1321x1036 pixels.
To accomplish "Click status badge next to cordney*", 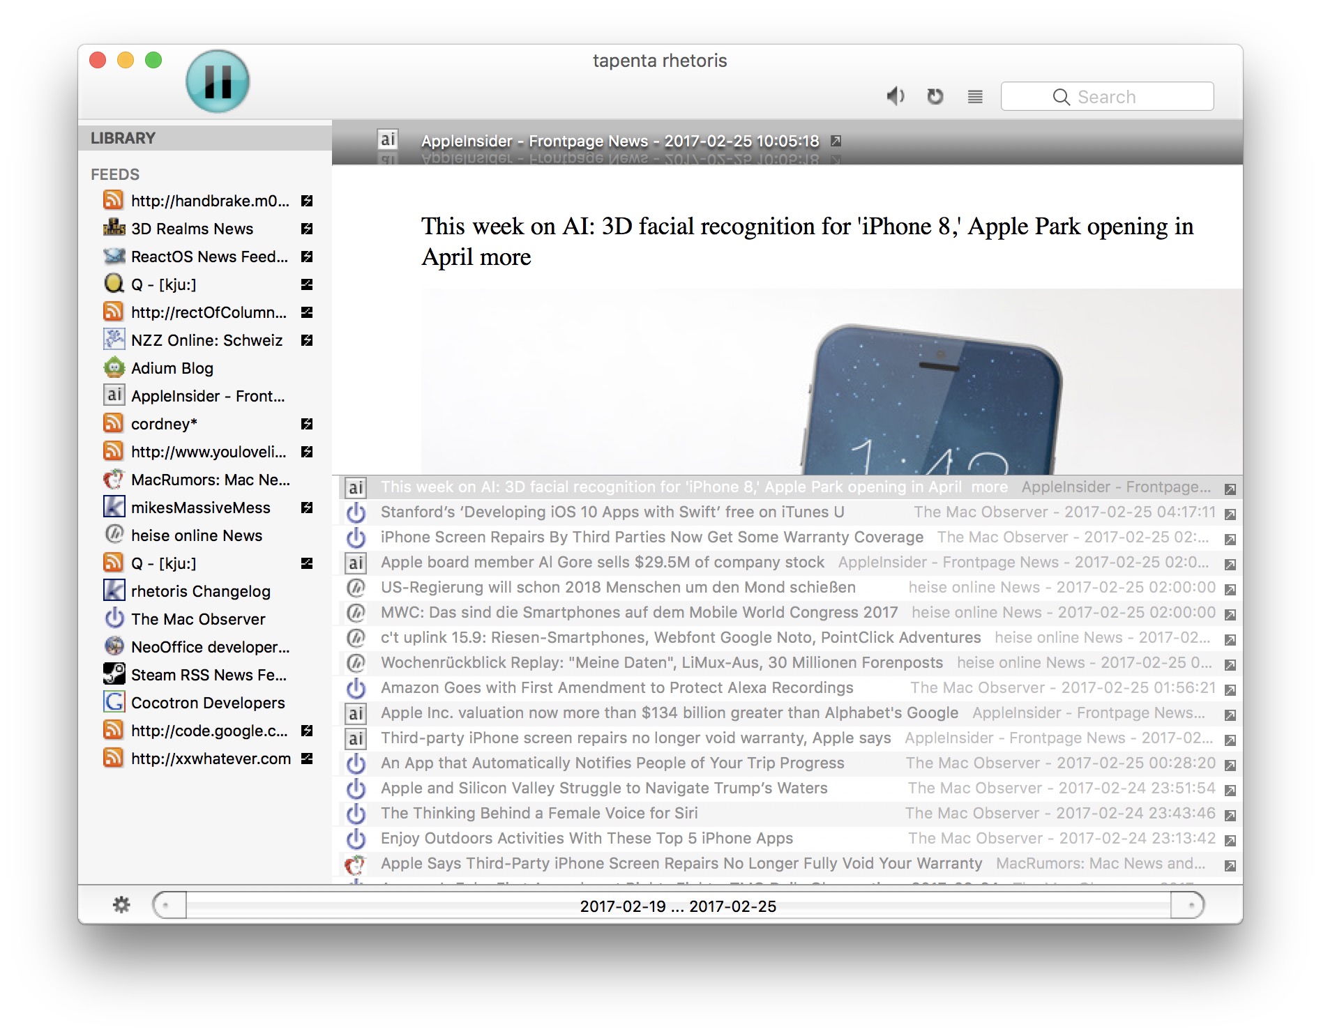I will coord(307,424).
